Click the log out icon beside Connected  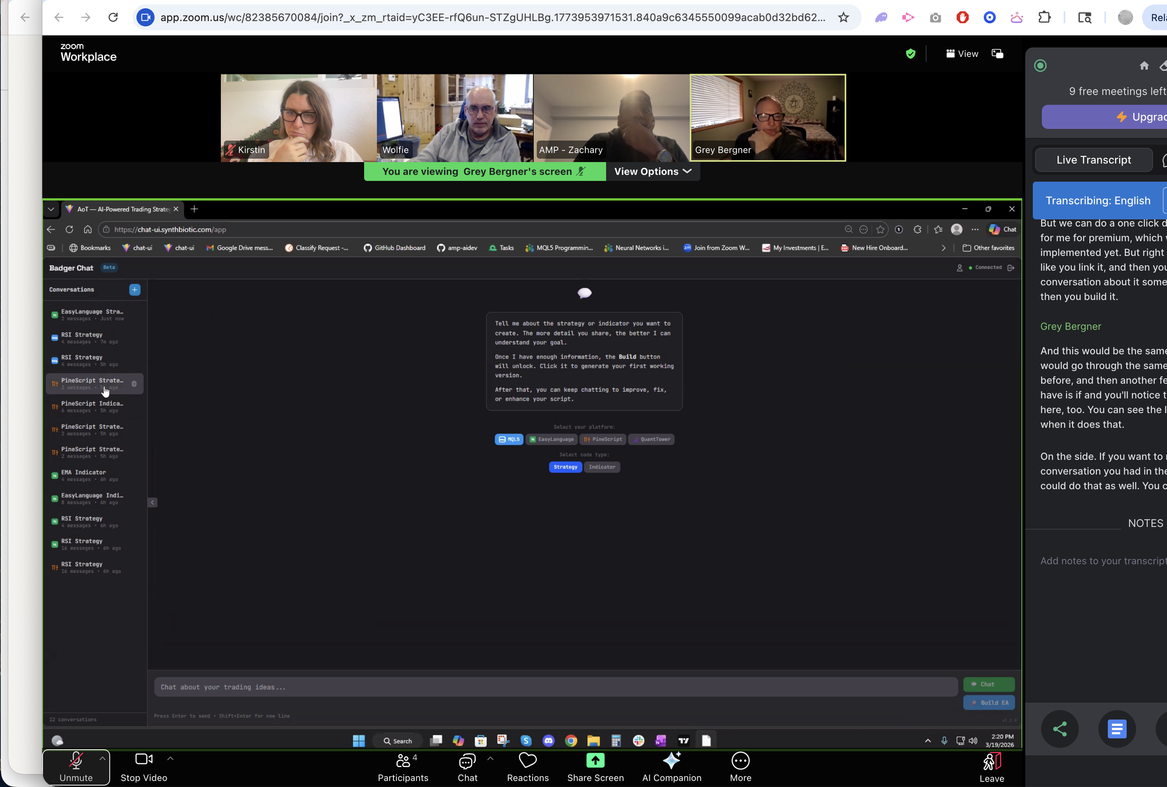1011,267
